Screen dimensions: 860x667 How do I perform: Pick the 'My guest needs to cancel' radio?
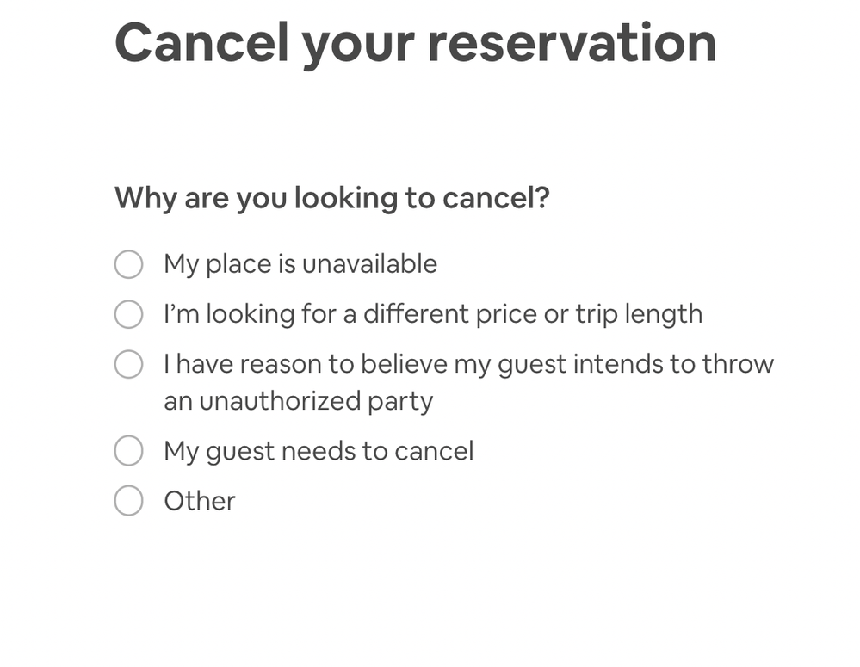[x=128, y=451]
